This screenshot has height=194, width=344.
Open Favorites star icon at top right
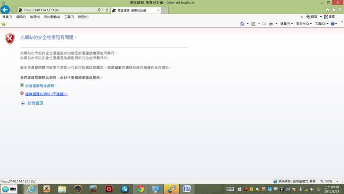coord(333,10)
